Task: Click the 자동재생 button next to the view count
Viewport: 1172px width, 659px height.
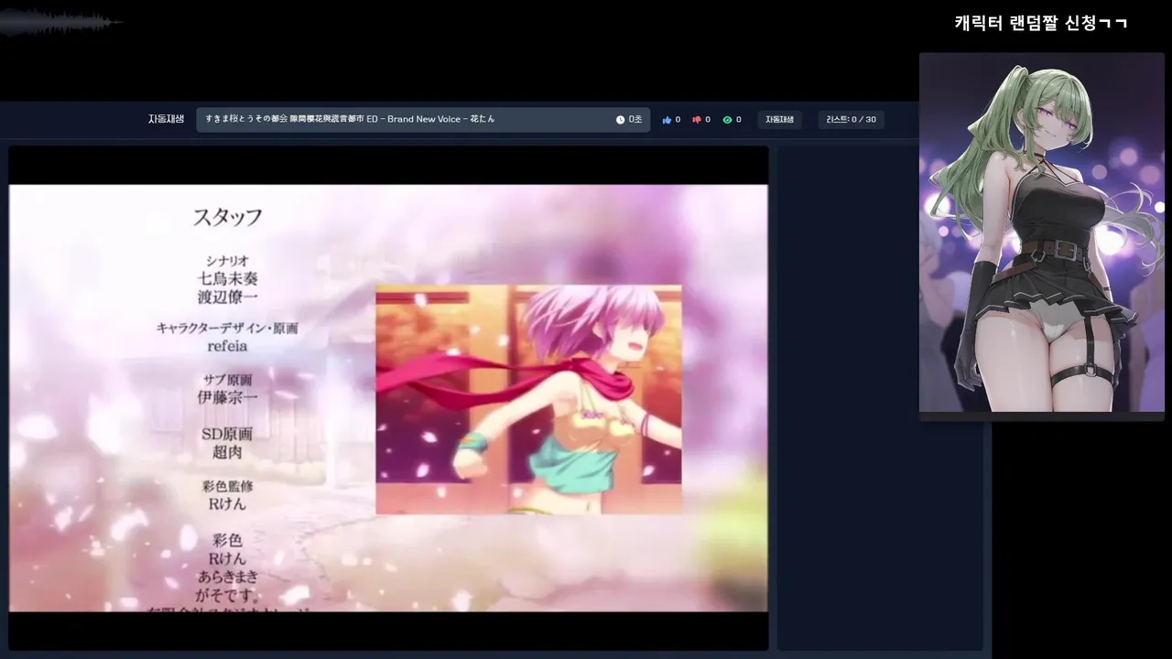Action: (779, 120)
